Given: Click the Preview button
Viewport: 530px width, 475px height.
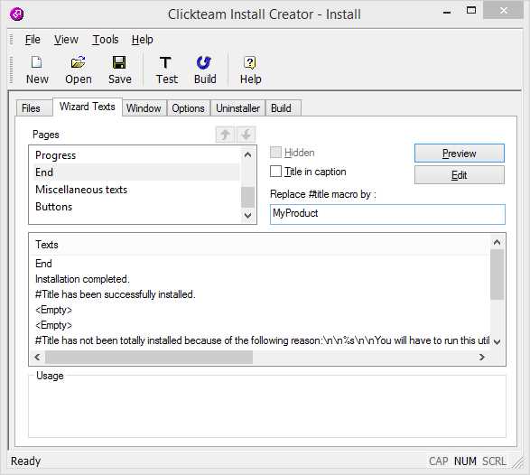Looking at the screenshot, I should [460, 154].
